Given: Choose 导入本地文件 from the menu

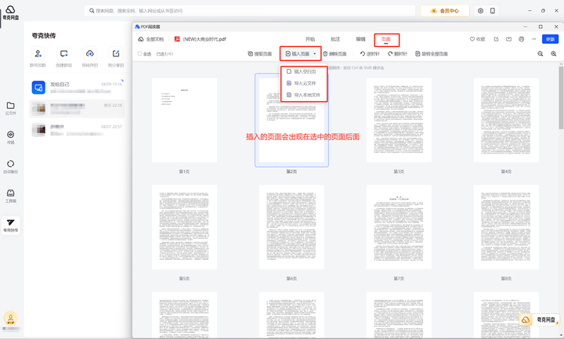Looking at the screenshot, I should 304,95.
